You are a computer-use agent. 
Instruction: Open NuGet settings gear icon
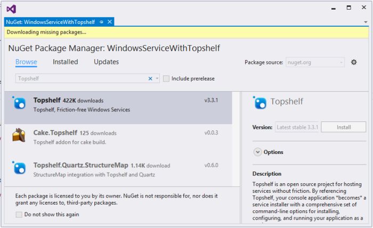point(354,62)
